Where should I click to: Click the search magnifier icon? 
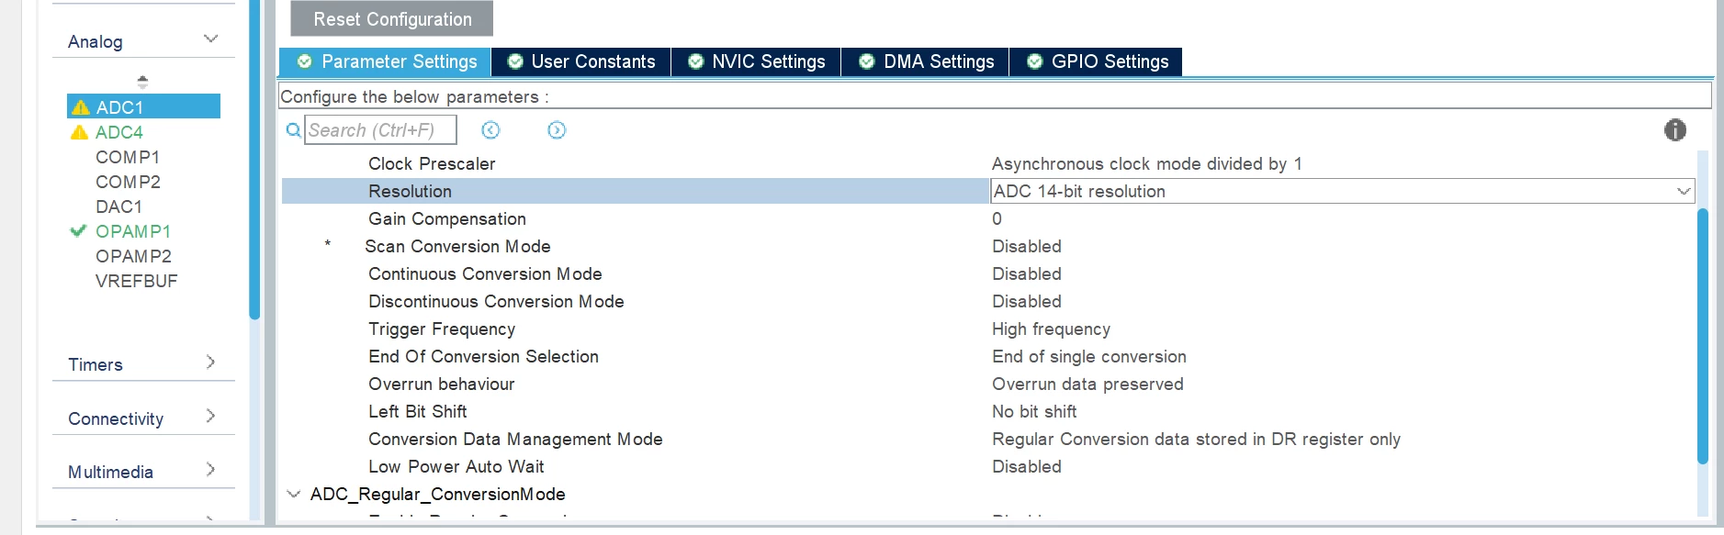tap(293, 130)
